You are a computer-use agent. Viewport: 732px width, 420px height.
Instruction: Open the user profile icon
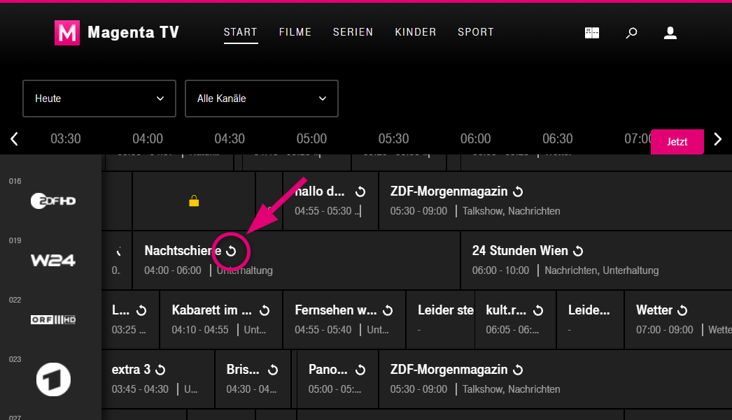pyautogui.click(x=670, y=32)
